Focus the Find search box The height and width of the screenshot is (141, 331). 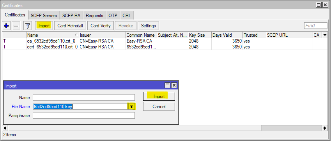click(x=315, y=25)
